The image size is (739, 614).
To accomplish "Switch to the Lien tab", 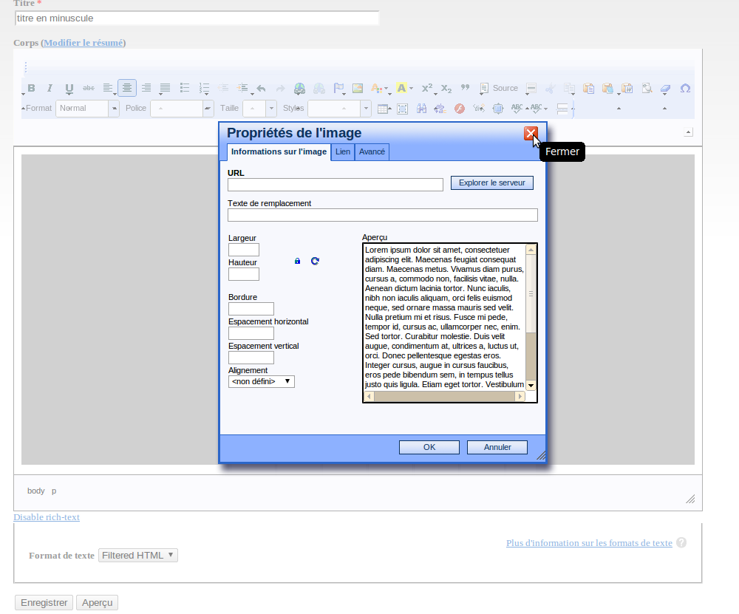I will tap(343, 151).
